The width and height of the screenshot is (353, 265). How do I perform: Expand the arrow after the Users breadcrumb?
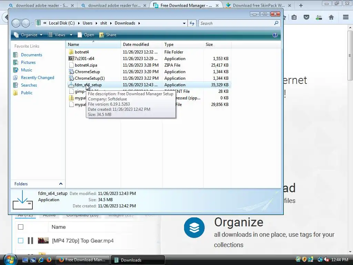[x=97, y=23]
